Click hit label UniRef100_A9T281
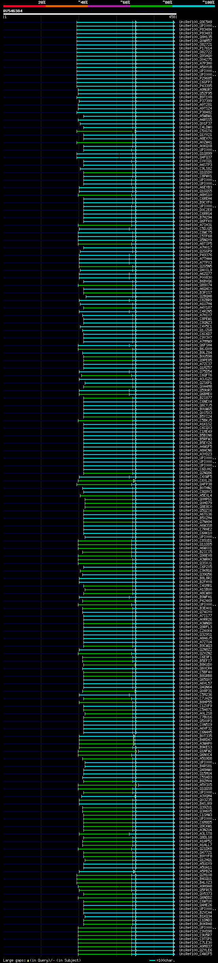 click(x=195, y=105)
